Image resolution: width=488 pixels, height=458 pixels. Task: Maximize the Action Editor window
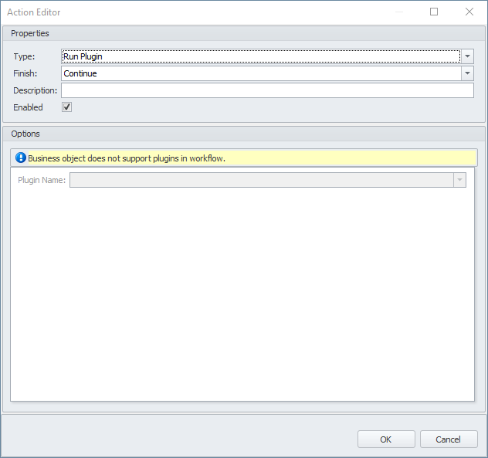tap(434, 12)
